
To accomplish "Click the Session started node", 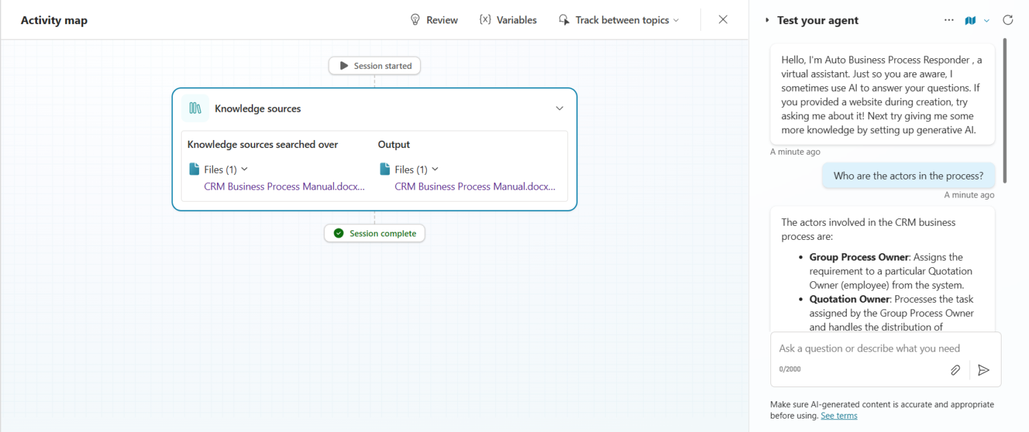I will [374, 66].
